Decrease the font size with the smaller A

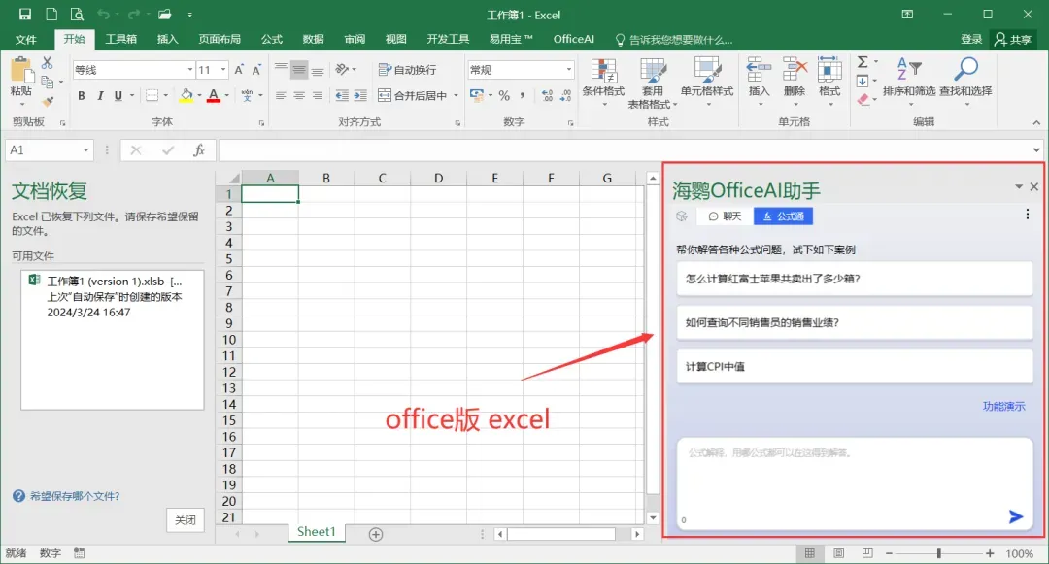[256, 70]
